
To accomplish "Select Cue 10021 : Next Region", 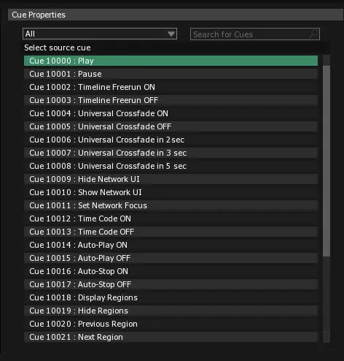I will point(171,337).
